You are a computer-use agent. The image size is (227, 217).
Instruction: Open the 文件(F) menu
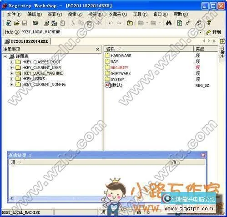pyautogui.click(x=14, y=14)
